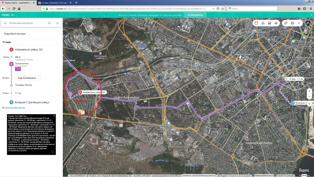Viewport: 314px width, 177px height.
Task: Close the Яндекс.Карты tab
Action: (x=34, y=3)
